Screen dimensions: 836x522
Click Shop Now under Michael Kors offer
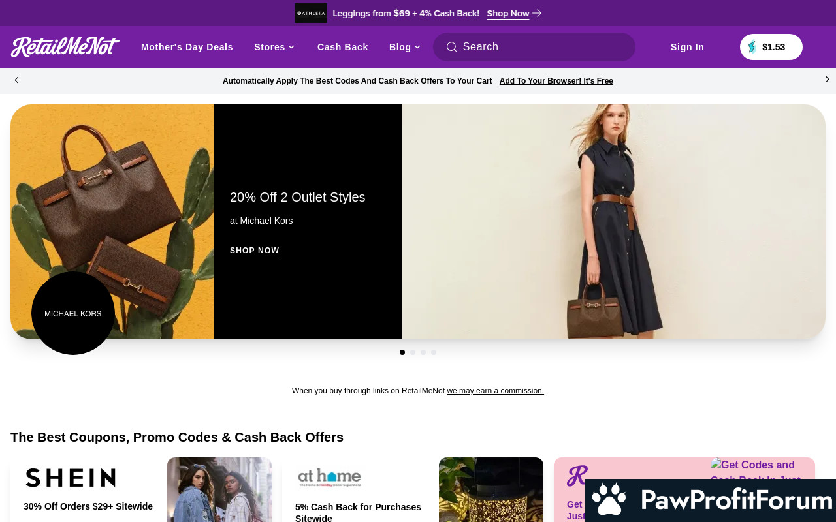tap(255, 251)
